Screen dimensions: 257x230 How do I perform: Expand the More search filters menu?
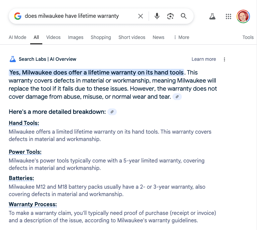[x=182, y=37]
